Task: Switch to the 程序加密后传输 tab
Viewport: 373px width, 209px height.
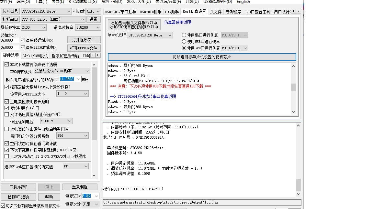Action: (65, 56)
